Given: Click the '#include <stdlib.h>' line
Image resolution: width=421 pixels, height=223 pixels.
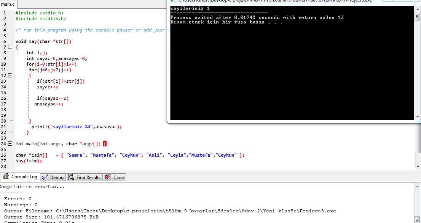Looking at the screenshot, I should point(41,19).
